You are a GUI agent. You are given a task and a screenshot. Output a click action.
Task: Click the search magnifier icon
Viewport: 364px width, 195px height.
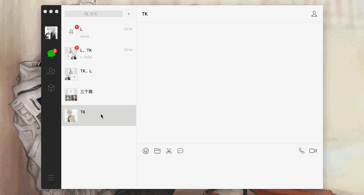pyautogui.click(x=86, y=13)
